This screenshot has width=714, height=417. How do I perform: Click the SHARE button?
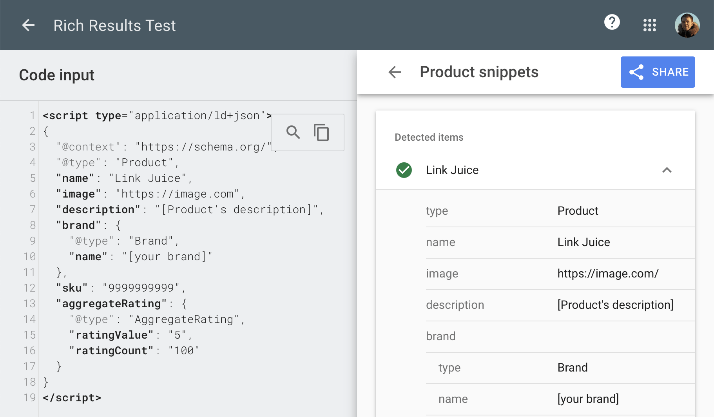tap(658, 72)
